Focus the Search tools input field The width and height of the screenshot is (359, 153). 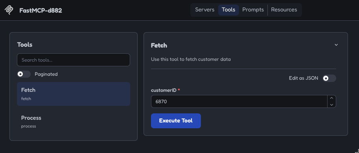tap(74, 60)
